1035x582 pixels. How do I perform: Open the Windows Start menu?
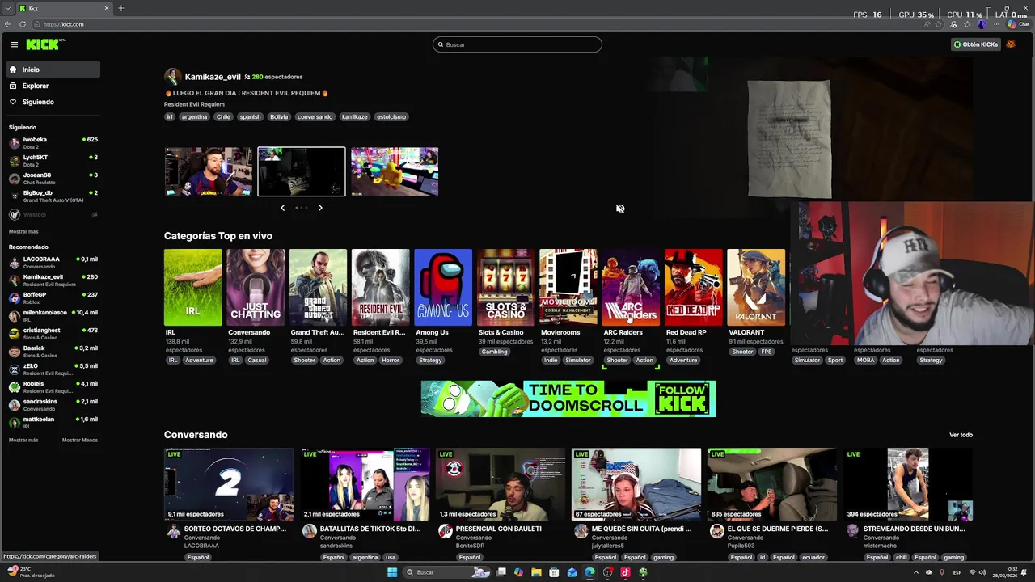(x=392, y=572)
